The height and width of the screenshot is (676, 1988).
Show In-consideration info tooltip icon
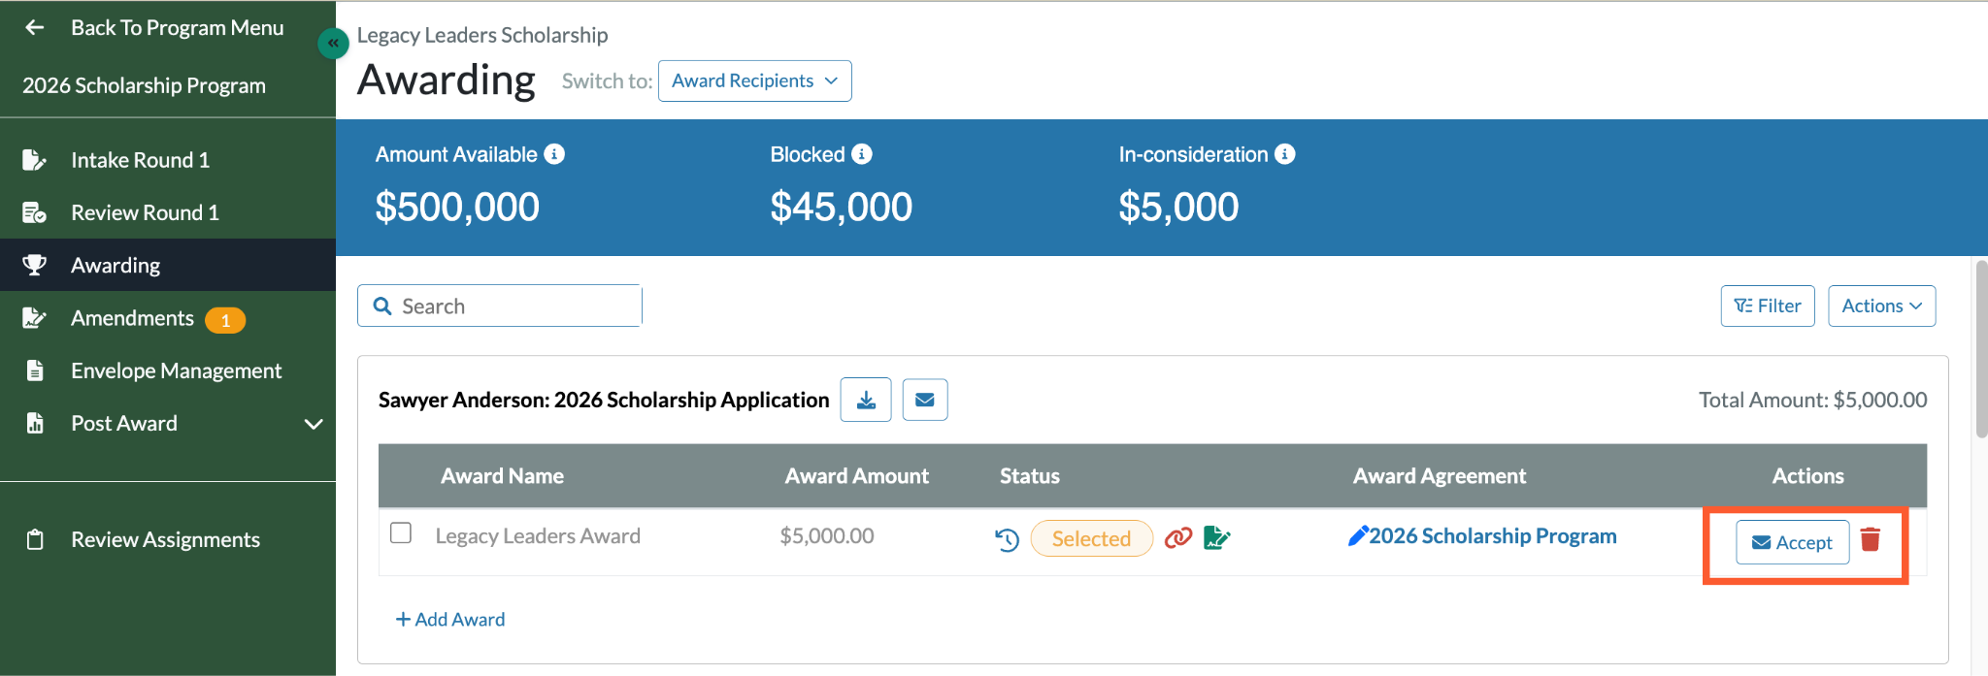click(x=1284, y=154)
